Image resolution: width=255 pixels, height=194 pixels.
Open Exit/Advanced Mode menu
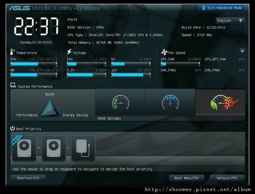pyautogui.click(x=221, y=8)
